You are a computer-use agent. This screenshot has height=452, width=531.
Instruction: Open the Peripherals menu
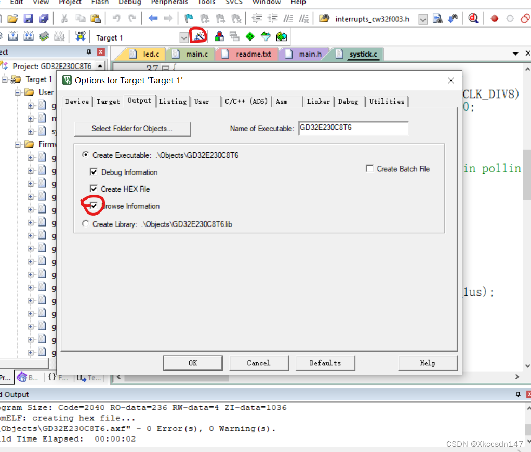pyautogui.click(x=169, y=3)
